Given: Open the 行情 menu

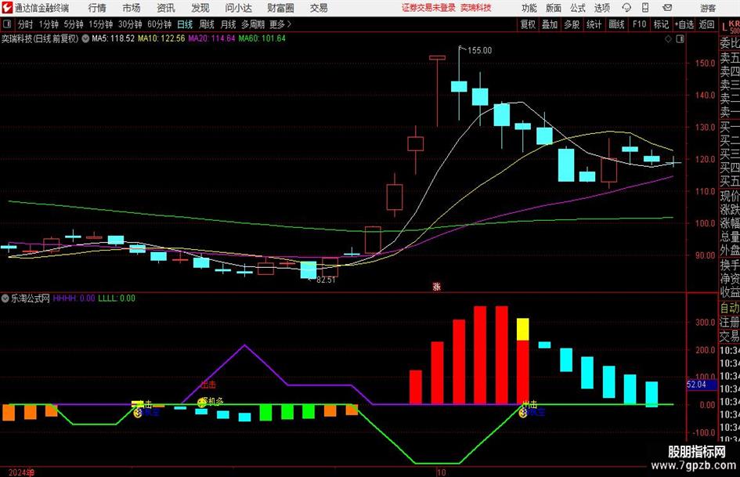Looking at the screenshot, I should pos(97,8).
